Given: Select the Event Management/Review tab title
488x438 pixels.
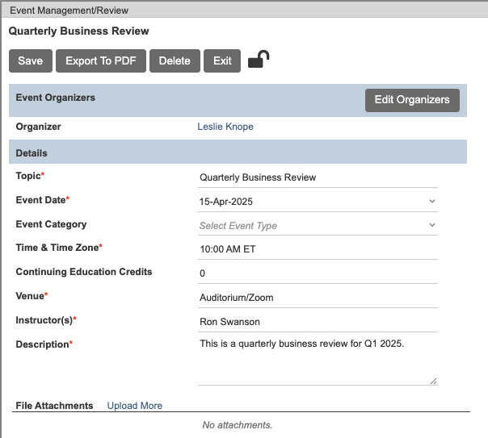Looking at the screenshot, I should [x=69, y=10].
